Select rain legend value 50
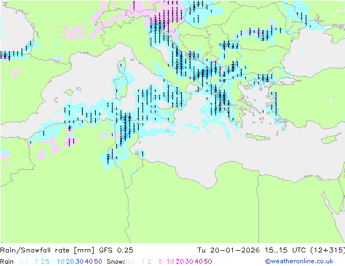This screenshot has width=345, height=266. (98, 262)
